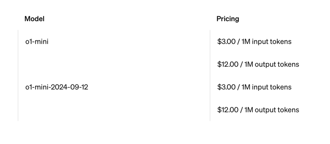Image resolution: width=330 pixels, height=144 pixels.
Task: Select the o1-mini-2024-09-12 model name
Action: pyautogui.click(x=57, y=87)
